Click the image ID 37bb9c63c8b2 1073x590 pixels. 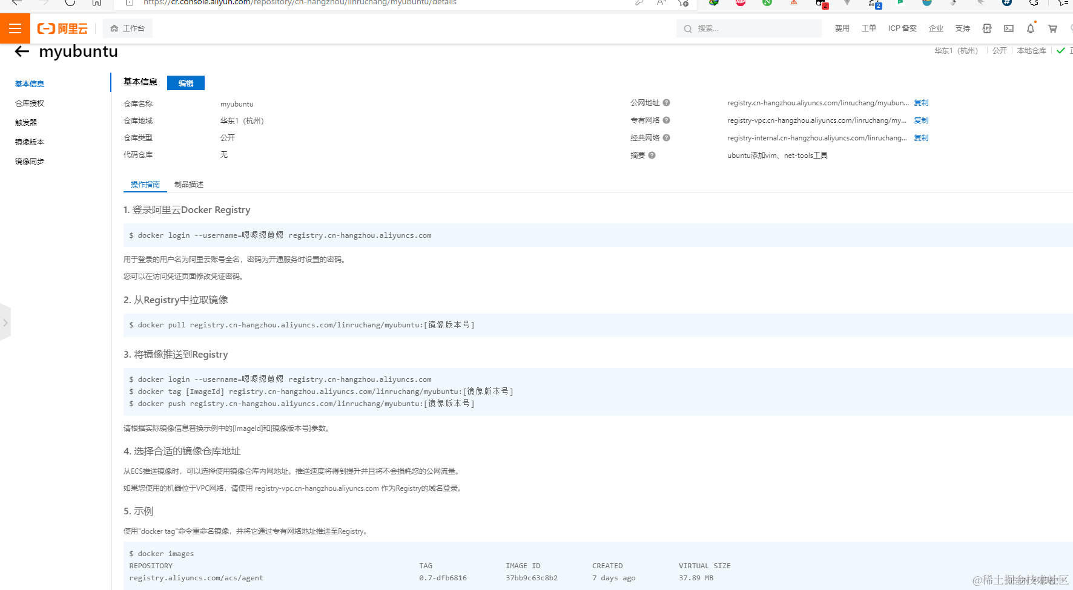(x=532, y=578)
